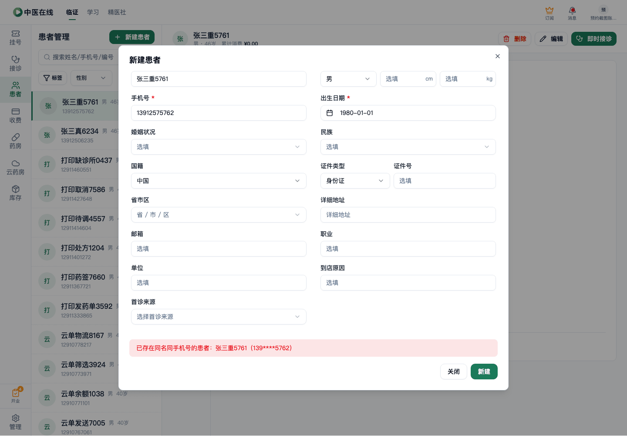The image size is (627, 436).
Task: Select patient 打印药签7660 in list
Action: click(75, 281)
